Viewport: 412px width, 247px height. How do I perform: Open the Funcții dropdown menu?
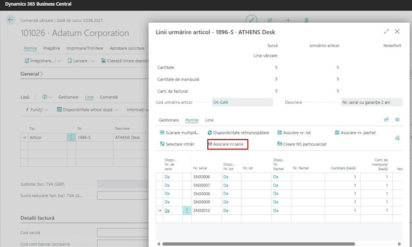click(x=37, y=110)
